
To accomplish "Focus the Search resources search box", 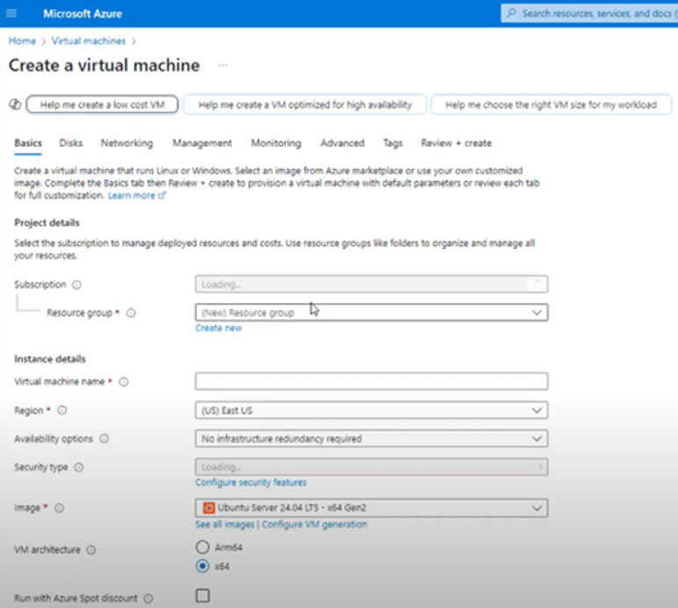I will 589,13.
